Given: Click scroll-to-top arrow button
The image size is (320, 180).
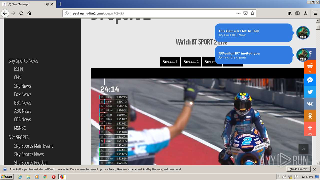Looking at the screenshot, I should pyautogui.click(x=303, y=149).
